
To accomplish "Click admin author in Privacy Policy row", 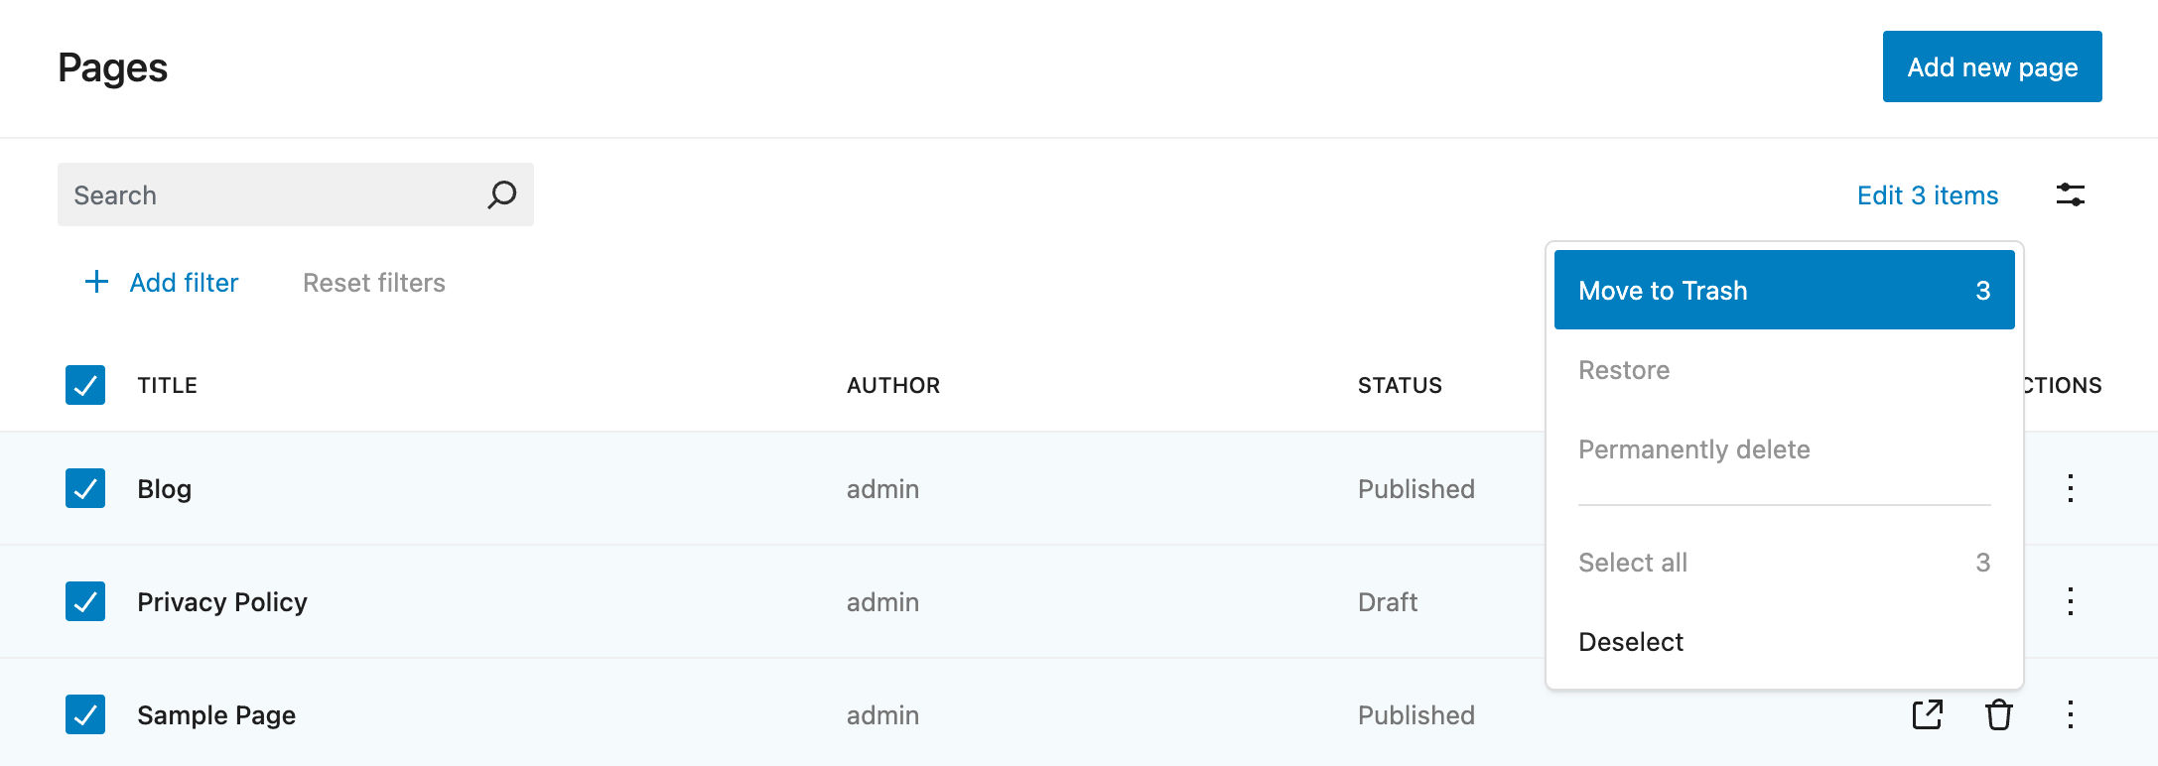I will point(882,602).
